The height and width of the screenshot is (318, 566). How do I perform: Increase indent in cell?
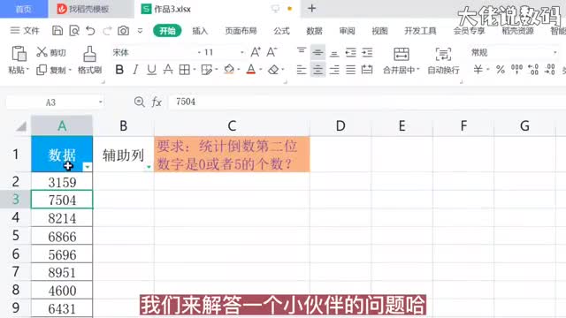pyautogui.click(x=367, y=53)
